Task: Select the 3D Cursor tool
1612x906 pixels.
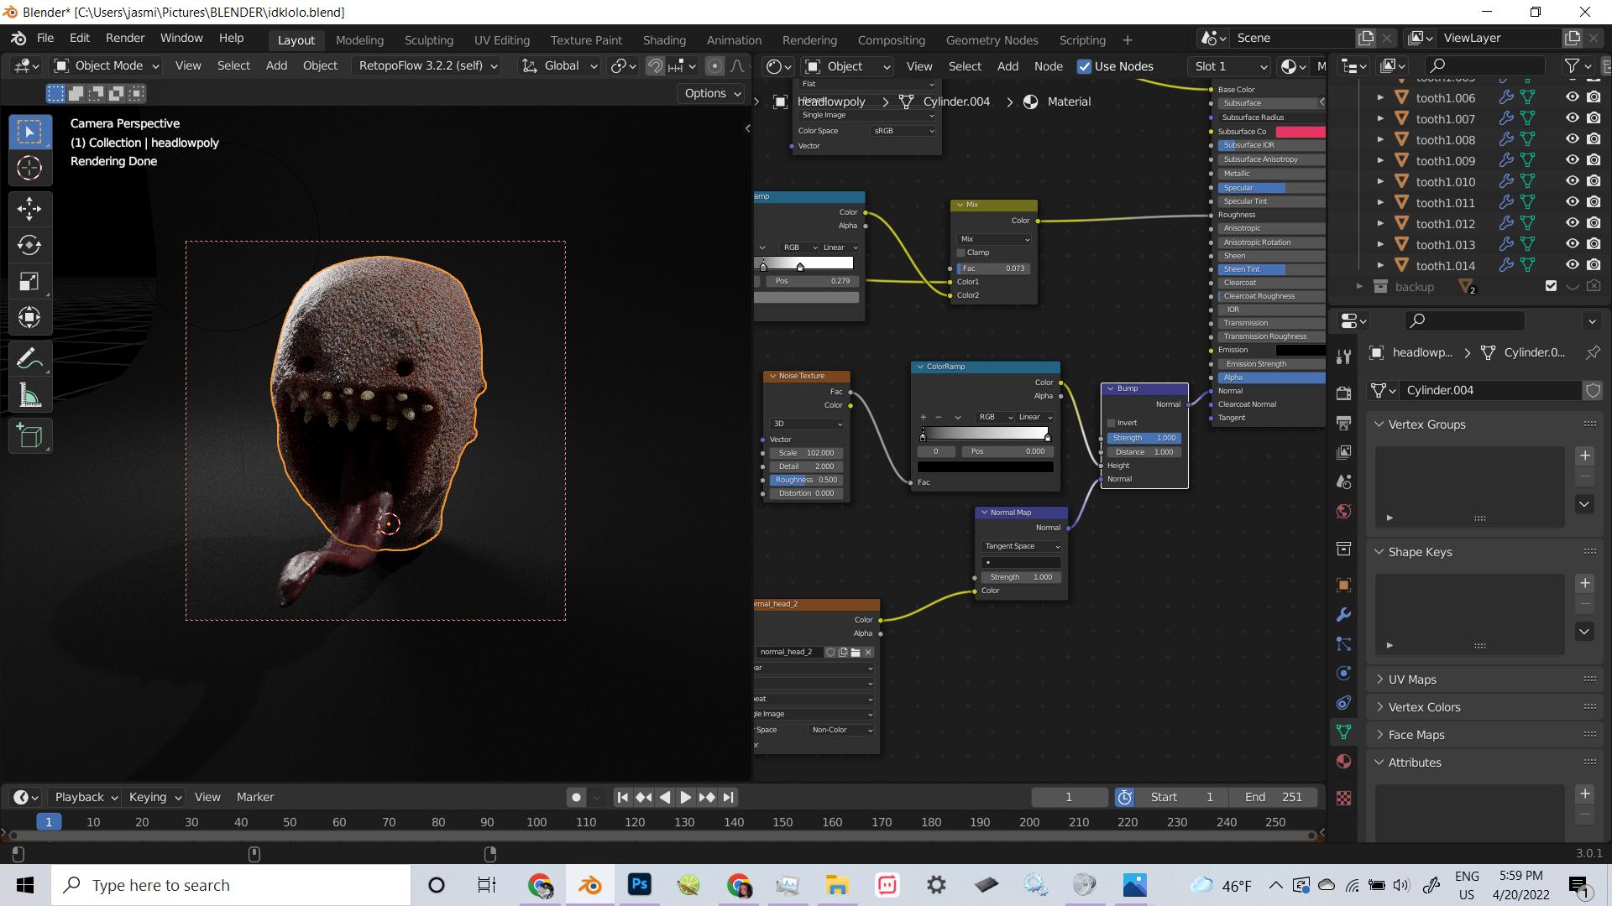Action: coord(29,169)
